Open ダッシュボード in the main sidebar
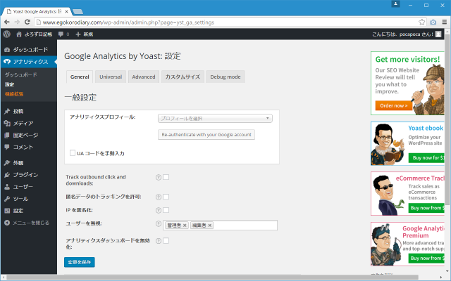This screenshot has height=281, width=451. [x=29, y=50]
